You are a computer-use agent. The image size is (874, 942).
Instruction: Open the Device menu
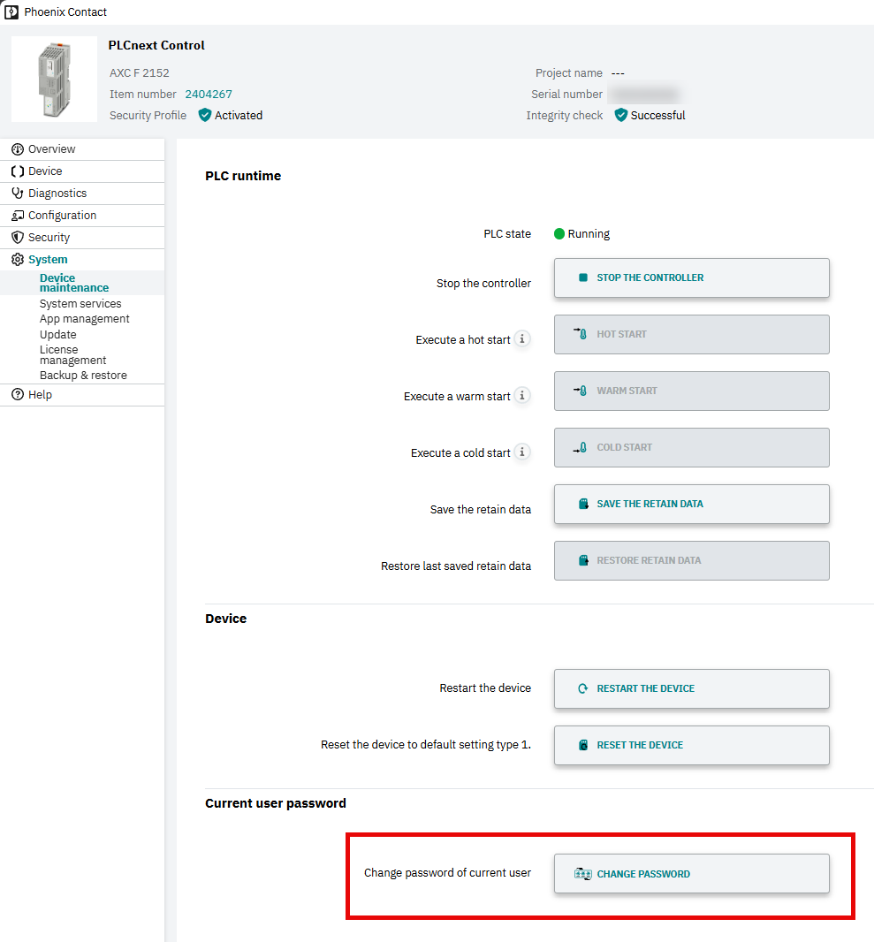pos(82,171)
